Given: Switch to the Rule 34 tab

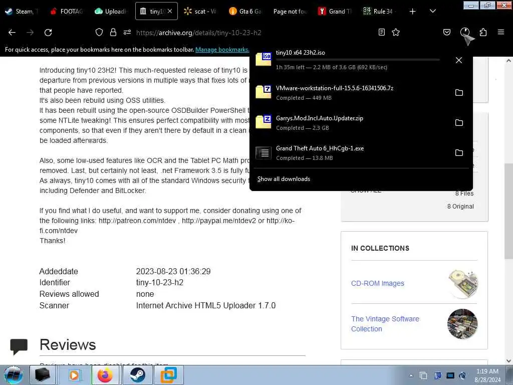Looking at the screenshot, I should (379, 12).
